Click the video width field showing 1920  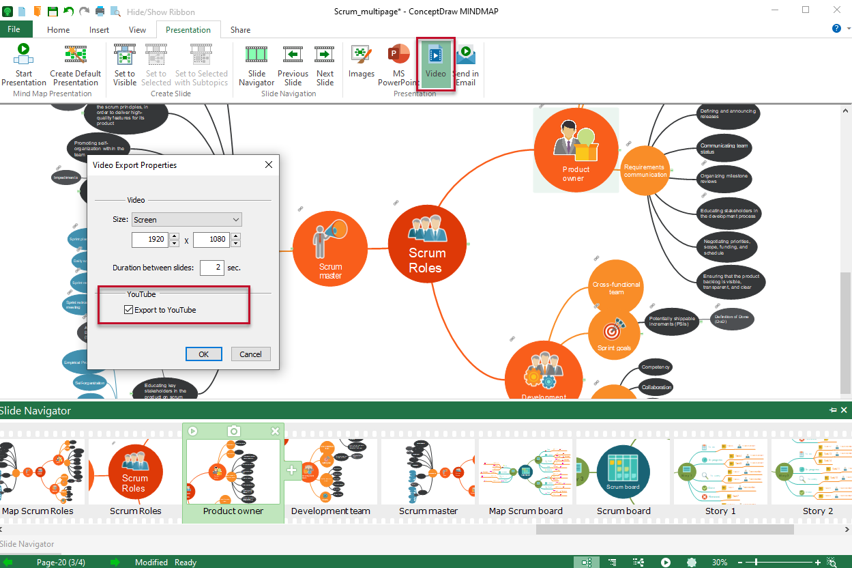click(150, 240)
